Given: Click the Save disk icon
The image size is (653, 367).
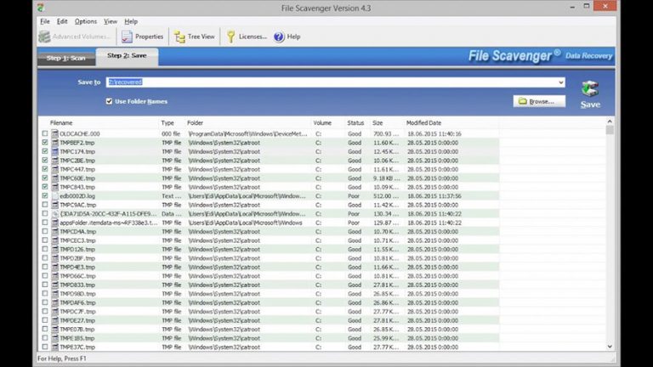Looking at the screenshot, I should click(590, 88).
